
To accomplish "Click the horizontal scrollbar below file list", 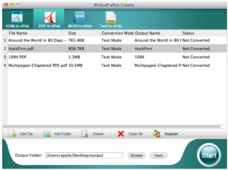I will pos(112,126).
